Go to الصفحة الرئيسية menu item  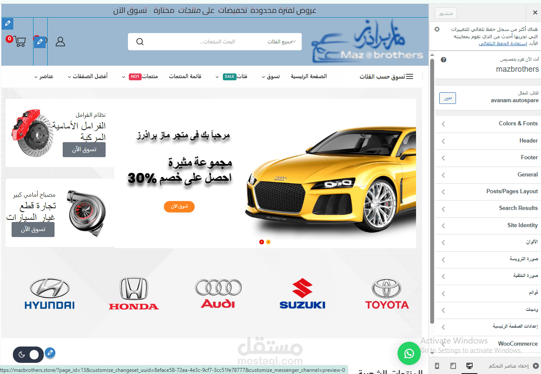[x=309, y=76]
